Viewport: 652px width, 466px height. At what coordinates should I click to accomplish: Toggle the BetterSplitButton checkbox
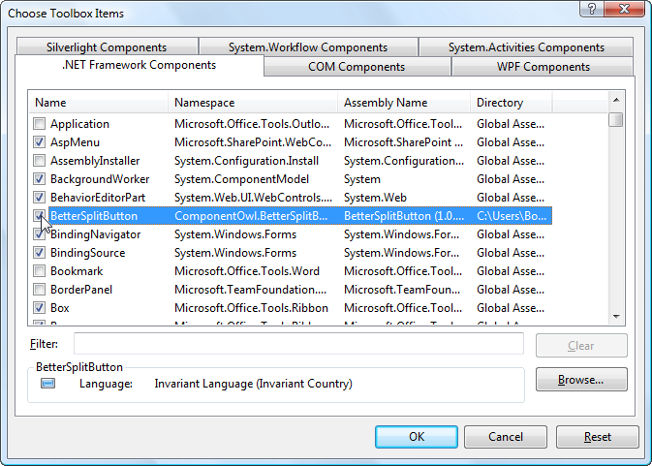[x=39, y=216]
